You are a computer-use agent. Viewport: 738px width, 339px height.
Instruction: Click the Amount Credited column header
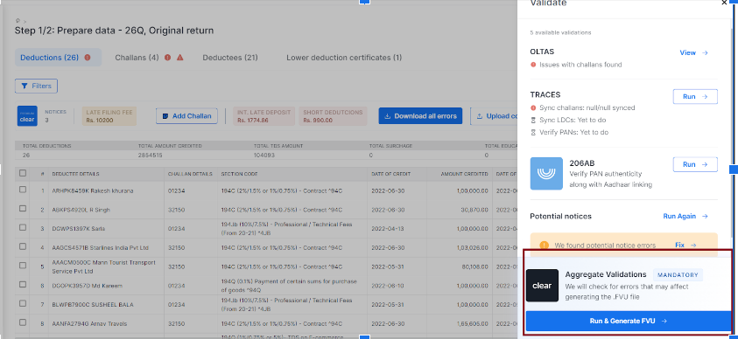[x=464, y=174]
